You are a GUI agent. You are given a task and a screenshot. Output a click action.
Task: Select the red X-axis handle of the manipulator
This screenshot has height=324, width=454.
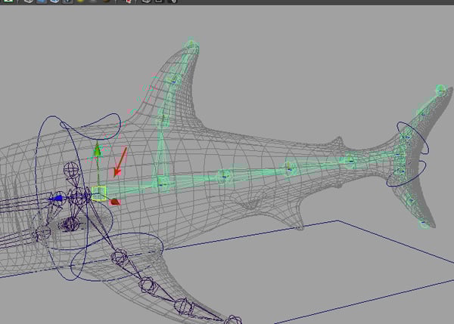tap(115, 202)
